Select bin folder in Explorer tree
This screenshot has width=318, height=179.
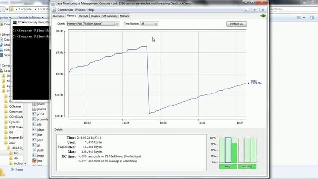16,153
